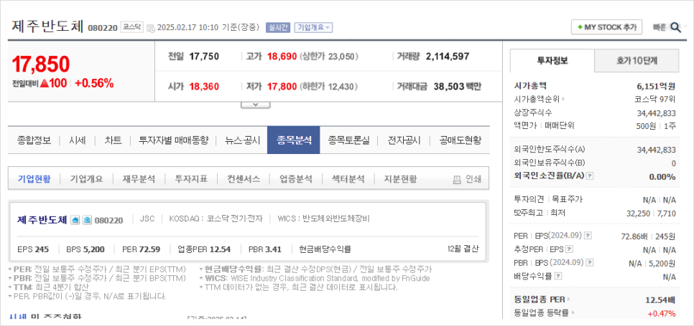Select the 컨센서스 sub-tab
The height and width of the screenshot is (326, 694).
243,179
